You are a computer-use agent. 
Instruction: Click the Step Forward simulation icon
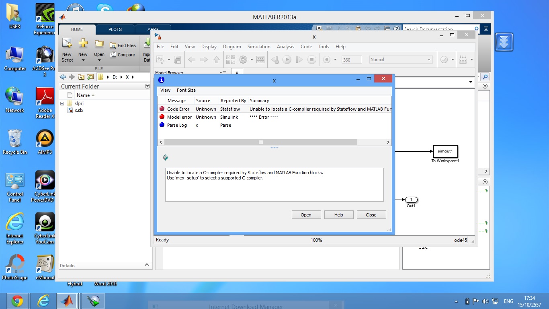pyautogui.click(x=299, y=60)
